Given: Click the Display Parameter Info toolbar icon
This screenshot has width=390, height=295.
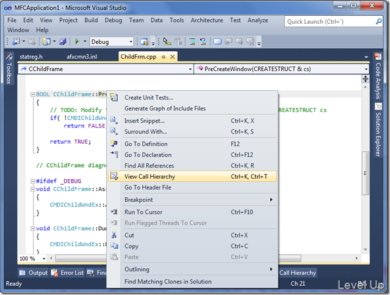Looking at the screenshot, I should 178,41.
